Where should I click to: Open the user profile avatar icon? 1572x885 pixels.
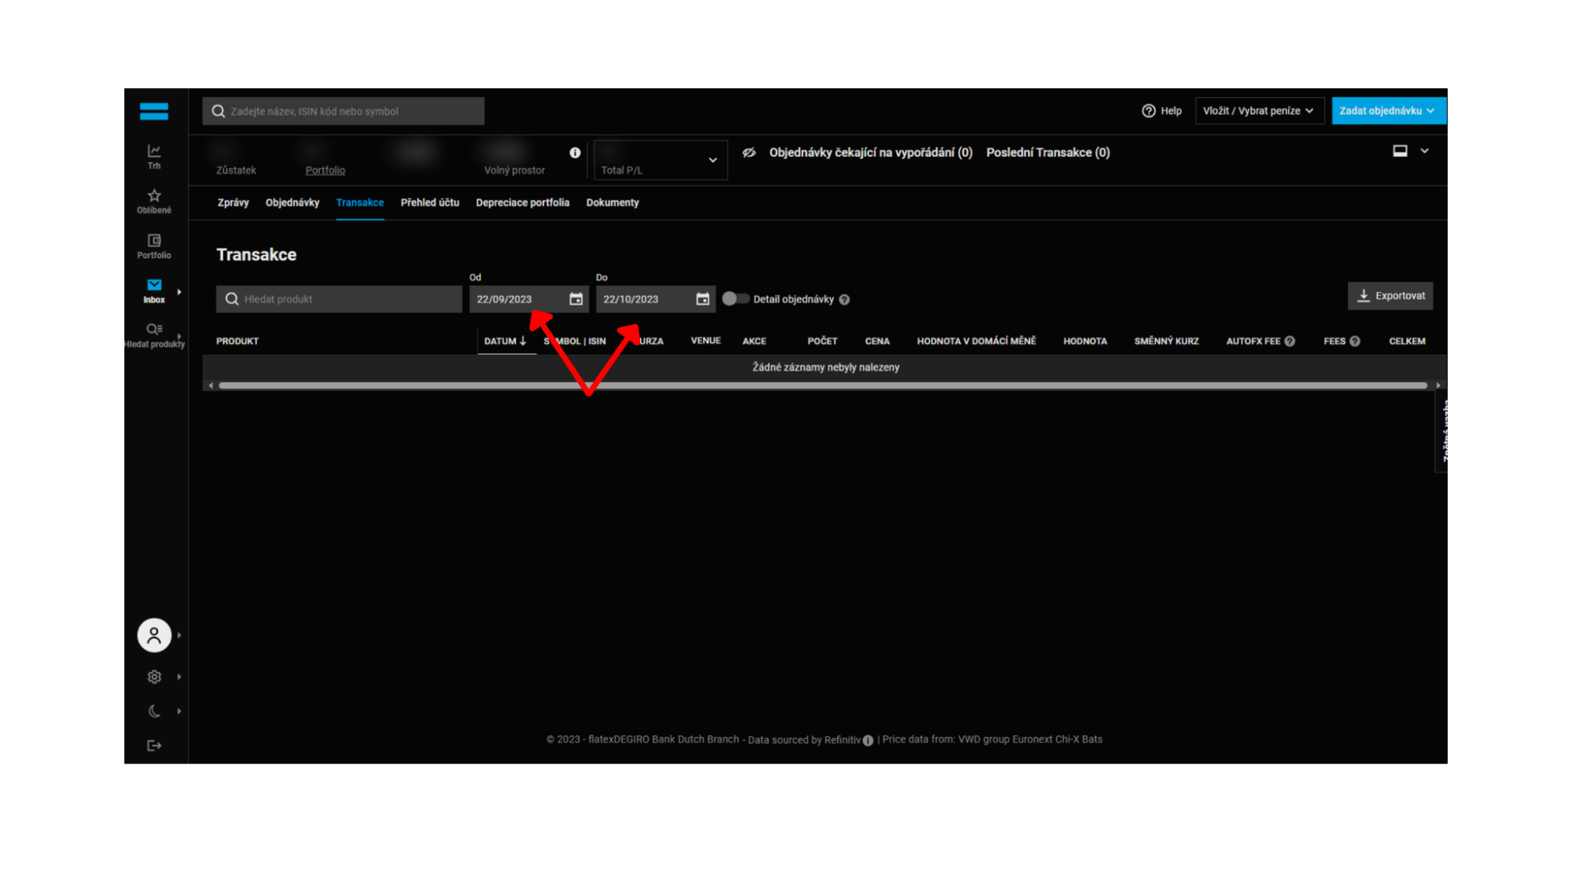(154, 635)
